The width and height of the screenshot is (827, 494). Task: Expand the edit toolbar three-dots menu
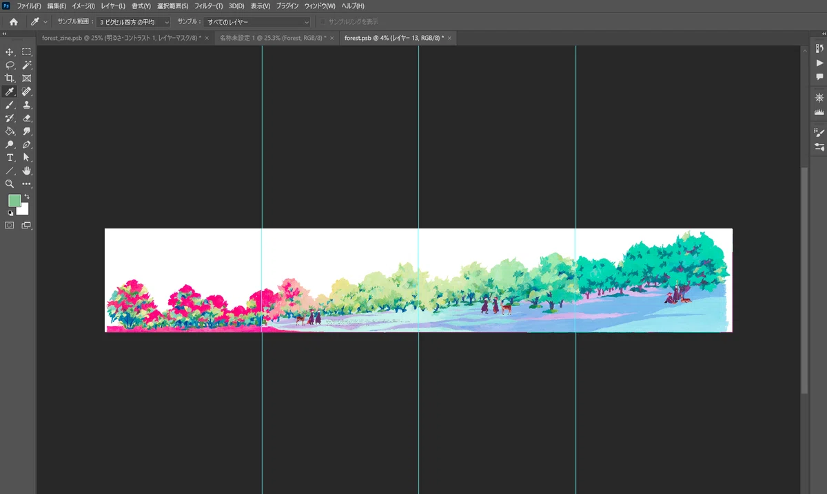click(x=27, y=184)
